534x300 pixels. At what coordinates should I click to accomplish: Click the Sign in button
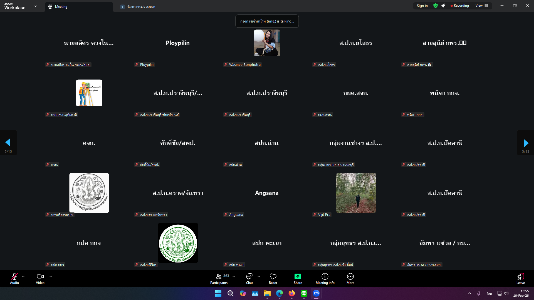point(422,6)
